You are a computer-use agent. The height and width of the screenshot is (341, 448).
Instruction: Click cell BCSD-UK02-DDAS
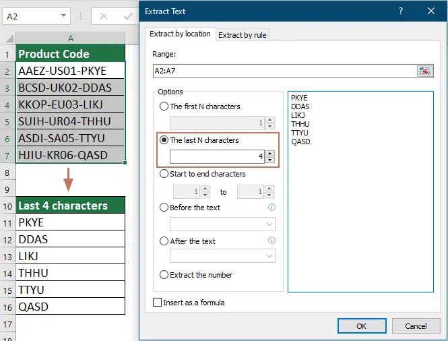71,88
